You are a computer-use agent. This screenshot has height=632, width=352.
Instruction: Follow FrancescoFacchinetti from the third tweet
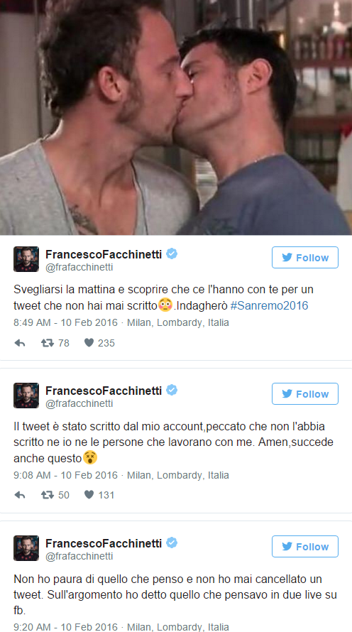pyautogui.click(x=305, y=547)
